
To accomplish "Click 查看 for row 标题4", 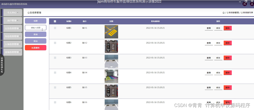I will [209, 73].
